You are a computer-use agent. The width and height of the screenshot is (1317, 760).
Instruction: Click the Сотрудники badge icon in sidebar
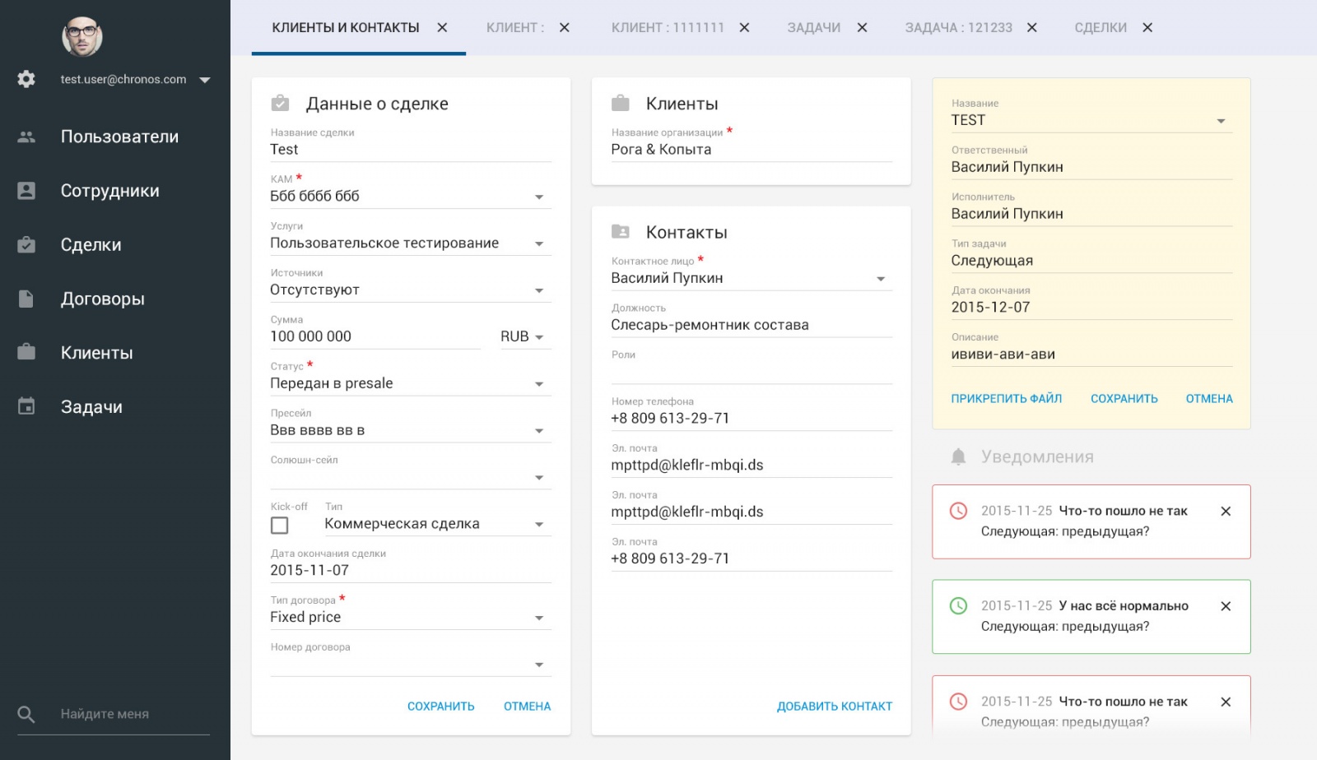[26, 191]
